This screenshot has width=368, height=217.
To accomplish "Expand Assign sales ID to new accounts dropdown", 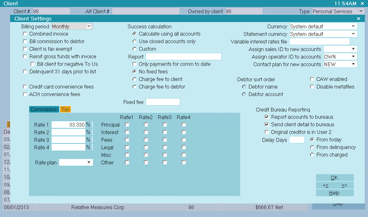I will coord(353,49).
